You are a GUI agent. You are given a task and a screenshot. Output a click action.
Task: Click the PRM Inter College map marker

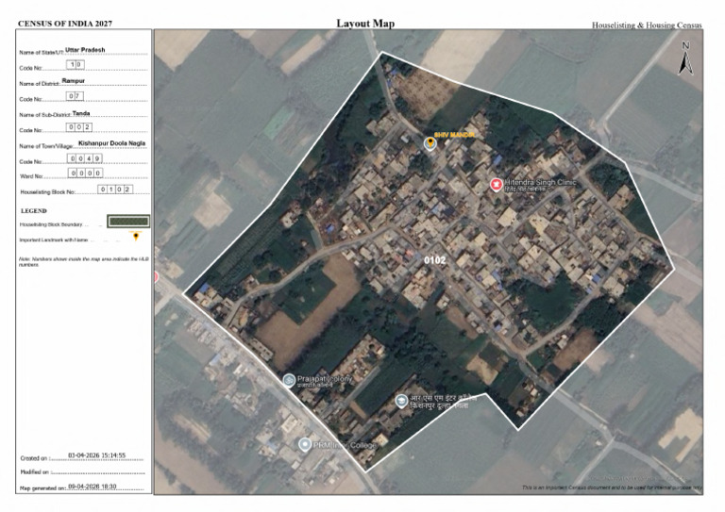click(305, 445)
